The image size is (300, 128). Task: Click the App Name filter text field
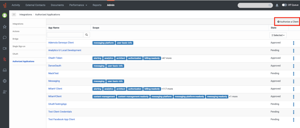[x=65, y=35]
